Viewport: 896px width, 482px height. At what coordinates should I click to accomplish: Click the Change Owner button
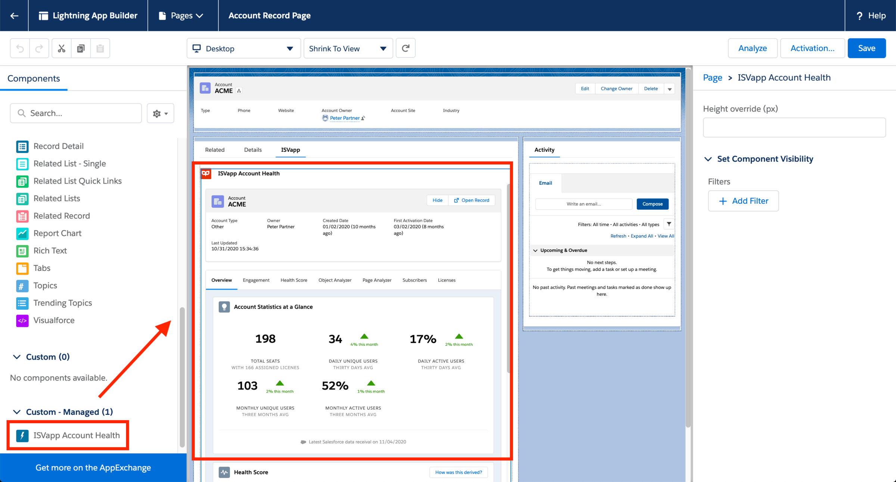click(x=616, y=89)
